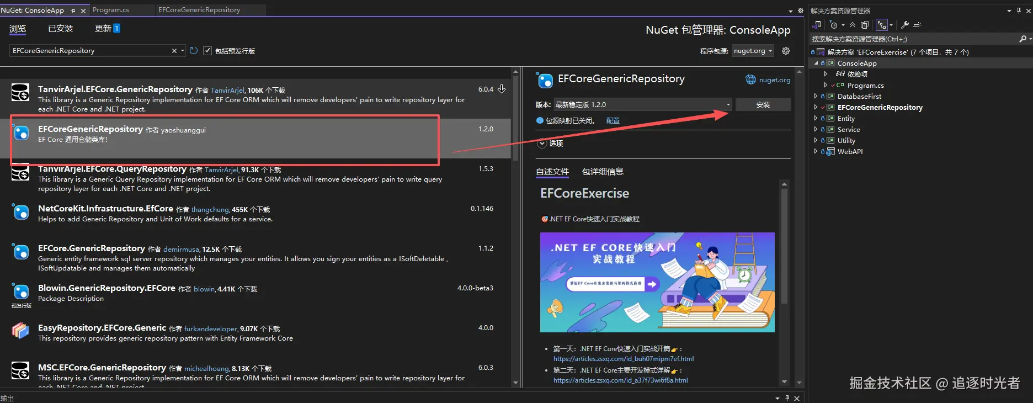
Task: Click the magnifier icon in Solution Explorer search
Action: (x=1022, y=39)
